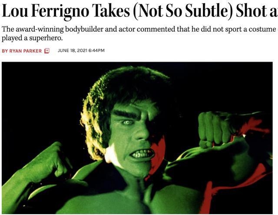
Task: Click the words 'played a superhero.'
Action: pyautogui.click(x=32, y=38)
